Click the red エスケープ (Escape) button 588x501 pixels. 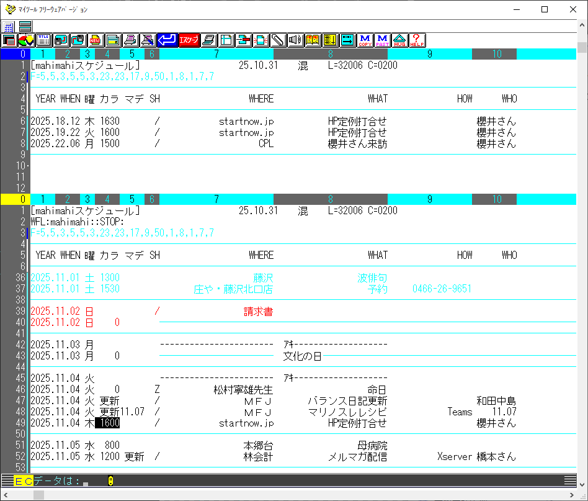click(x=189, y=40)
